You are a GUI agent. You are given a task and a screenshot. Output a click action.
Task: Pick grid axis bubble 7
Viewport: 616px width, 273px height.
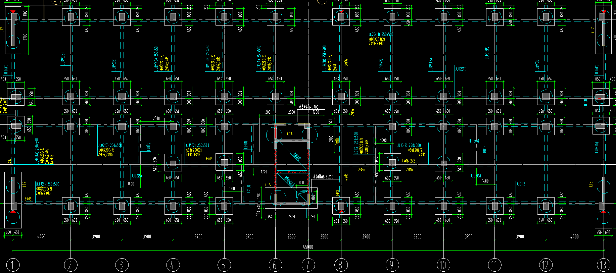(308, 265)
